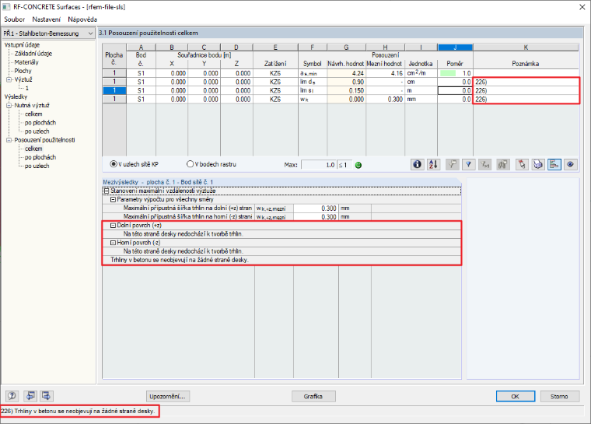The height and width of the screenshot is (424, 591).
Task: Collapse 'Parametry výpočtu pro všechny směry' group
Action: click(113, 199)
